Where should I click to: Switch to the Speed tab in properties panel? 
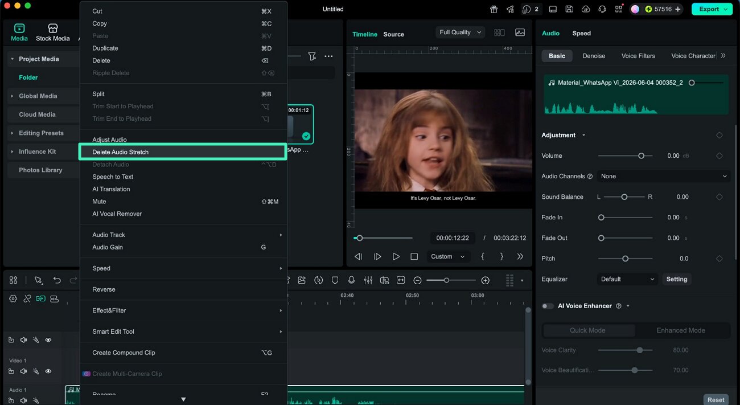[581, 33]
